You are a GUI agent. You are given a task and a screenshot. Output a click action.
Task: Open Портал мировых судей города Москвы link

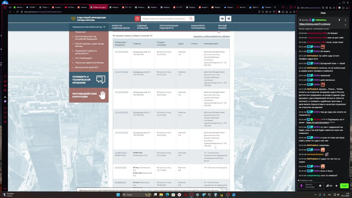pos(89,45)
